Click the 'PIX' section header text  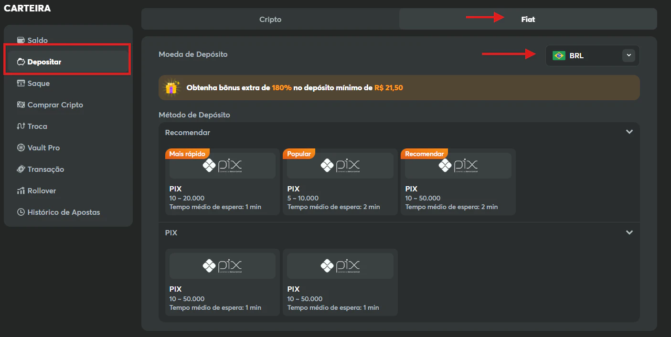pyautogui.click(x=171, y=233)
